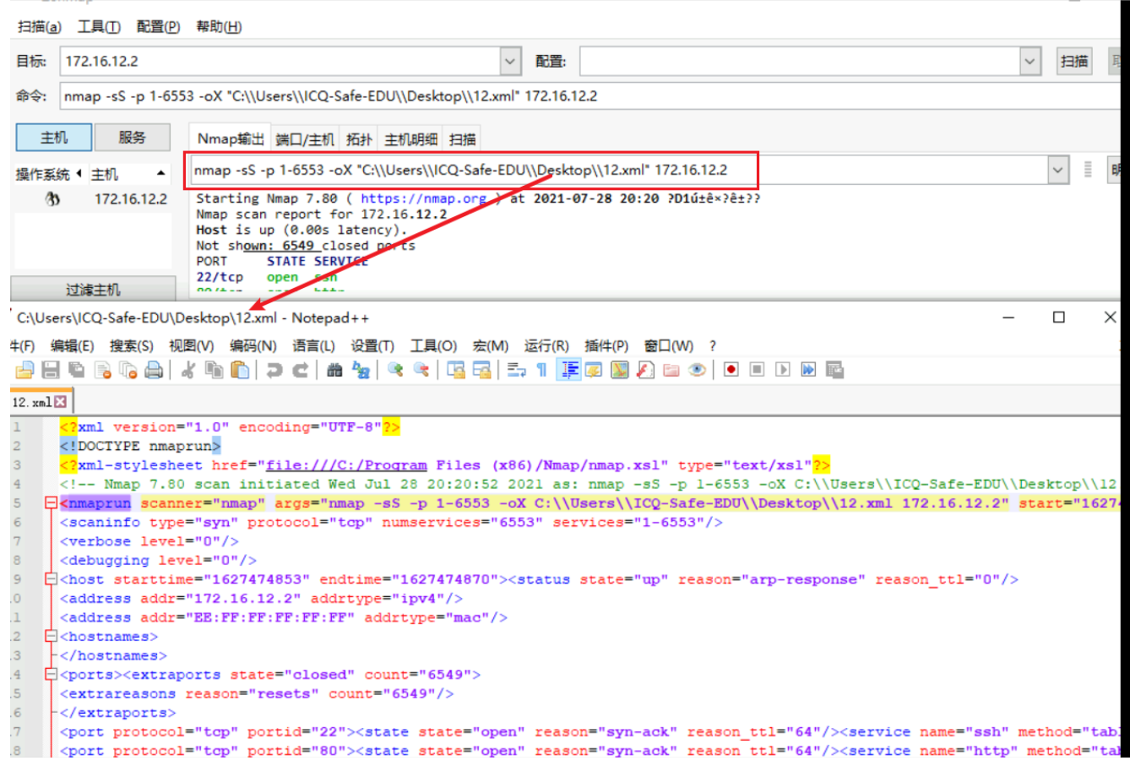Image resolution: width=1130 pixels, height=766 pixels.
Task: Open Find with the binoculars icon
Action: click(334, 370)
